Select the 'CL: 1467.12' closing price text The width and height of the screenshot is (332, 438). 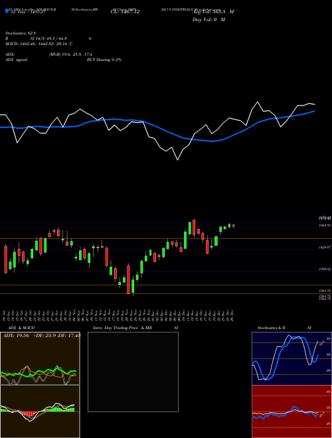[x=125, y=12]
